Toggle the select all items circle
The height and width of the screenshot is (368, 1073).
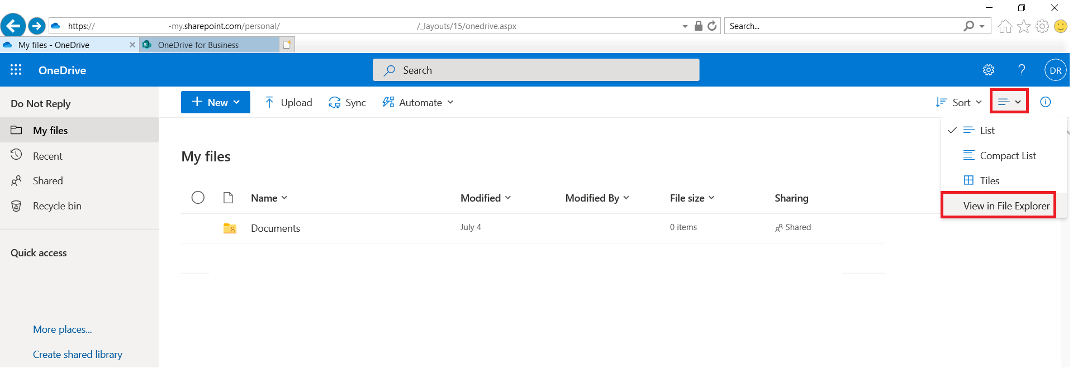click(198, 198)
